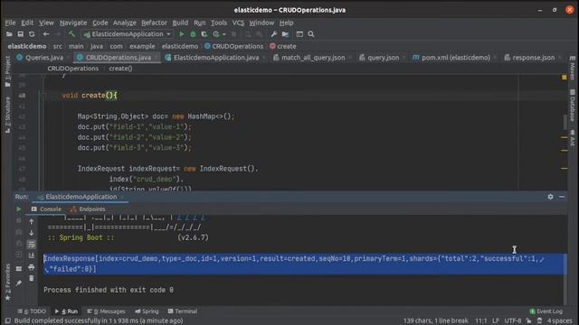Viewport: 579px width, 325px height.
Task: Click the 'src' breadcrumb in navigation bar
Action: tap(58, 46)
